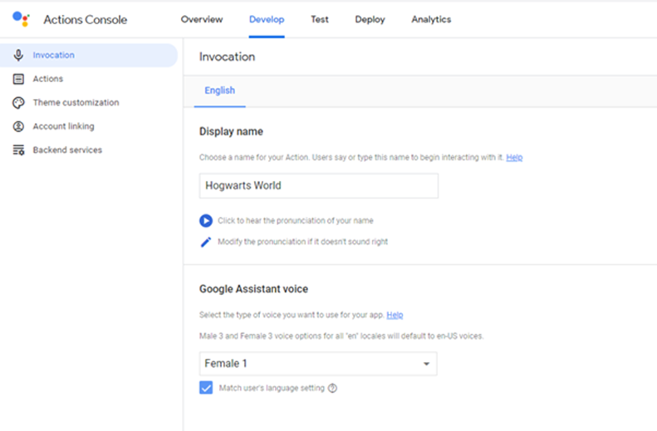The image size is (657, 431).
Task: Select Theme customization in the sidebar
Action: click(x=76, y=103)
